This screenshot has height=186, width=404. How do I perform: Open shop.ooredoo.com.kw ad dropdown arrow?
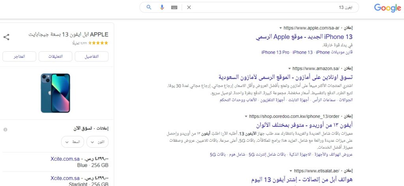[x=246, y=117]
